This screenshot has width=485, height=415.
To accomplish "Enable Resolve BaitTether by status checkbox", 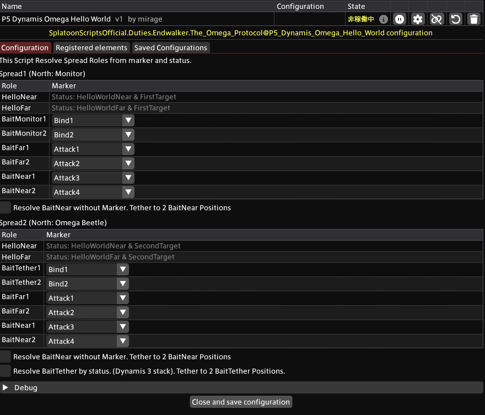I will click(6, 371).
